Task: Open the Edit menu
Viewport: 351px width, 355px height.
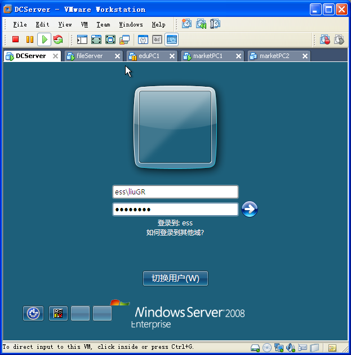Action: point(42,24)
